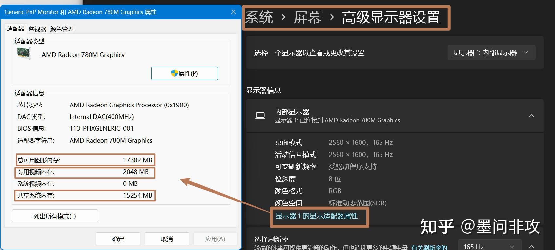Open adapter 属性(P) button
Image resolution: width=555 pixels, height=250 pixels.
pyautogui.click(x=185, y=73)
